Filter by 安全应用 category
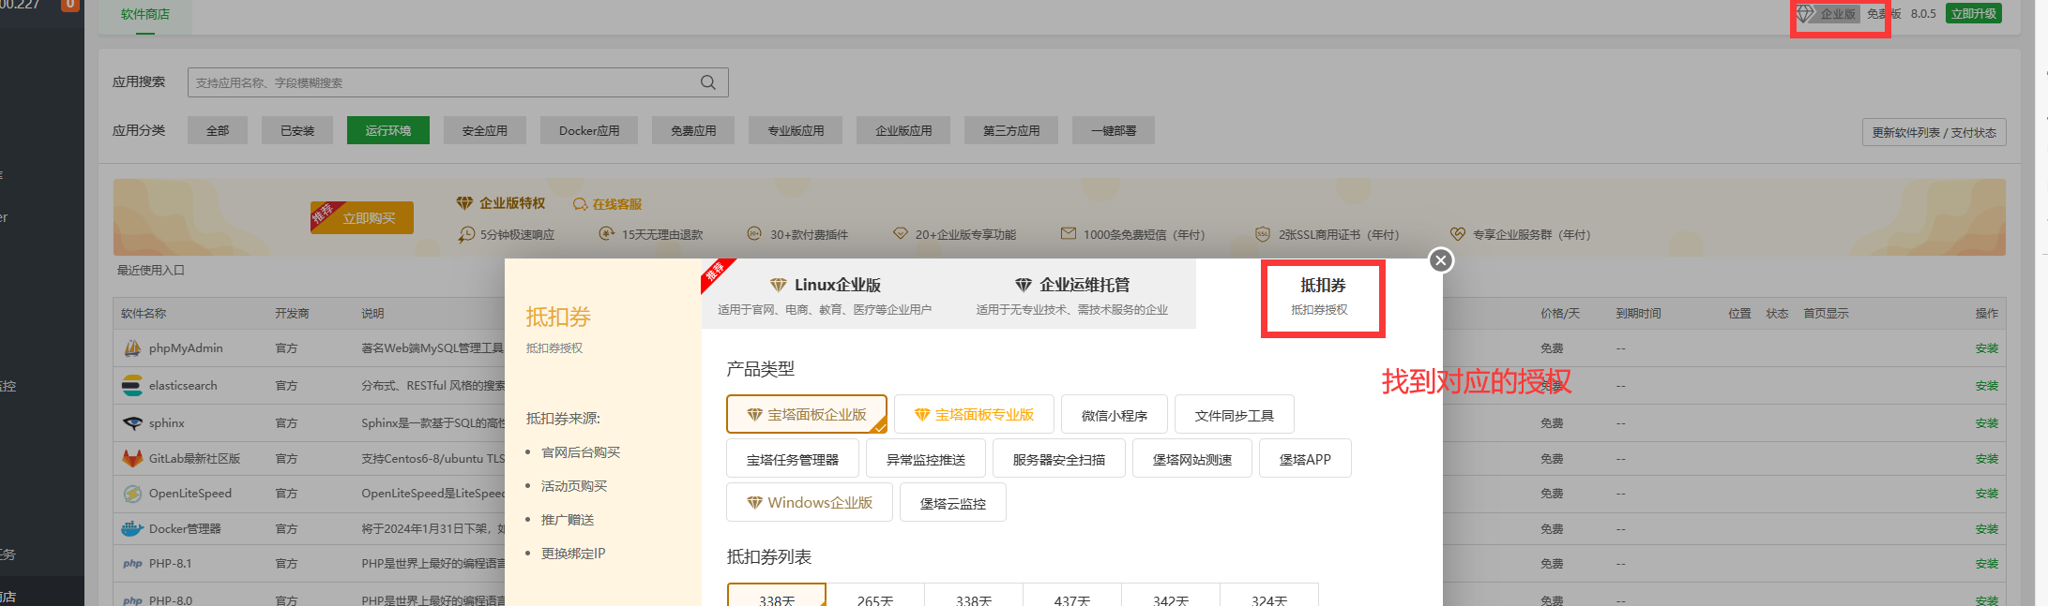Screen dimensions: 2048x606 (485, 130)
